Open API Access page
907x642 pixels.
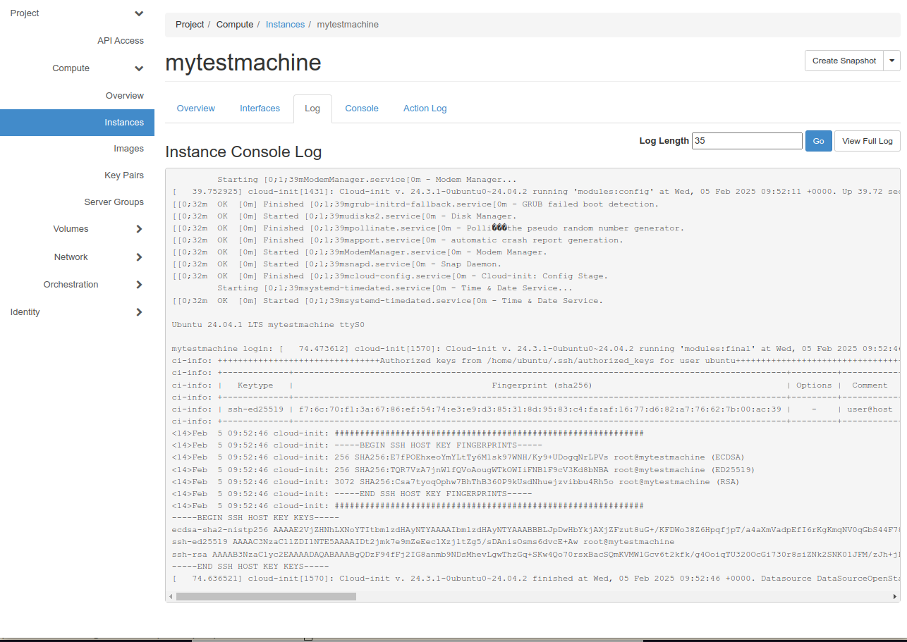121,41
